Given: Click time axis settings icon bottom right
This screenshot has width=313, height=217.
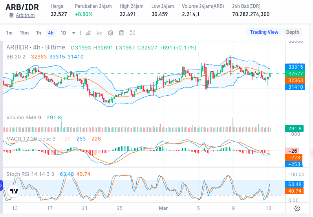Looking at the screenshot, I should [297, 208].
